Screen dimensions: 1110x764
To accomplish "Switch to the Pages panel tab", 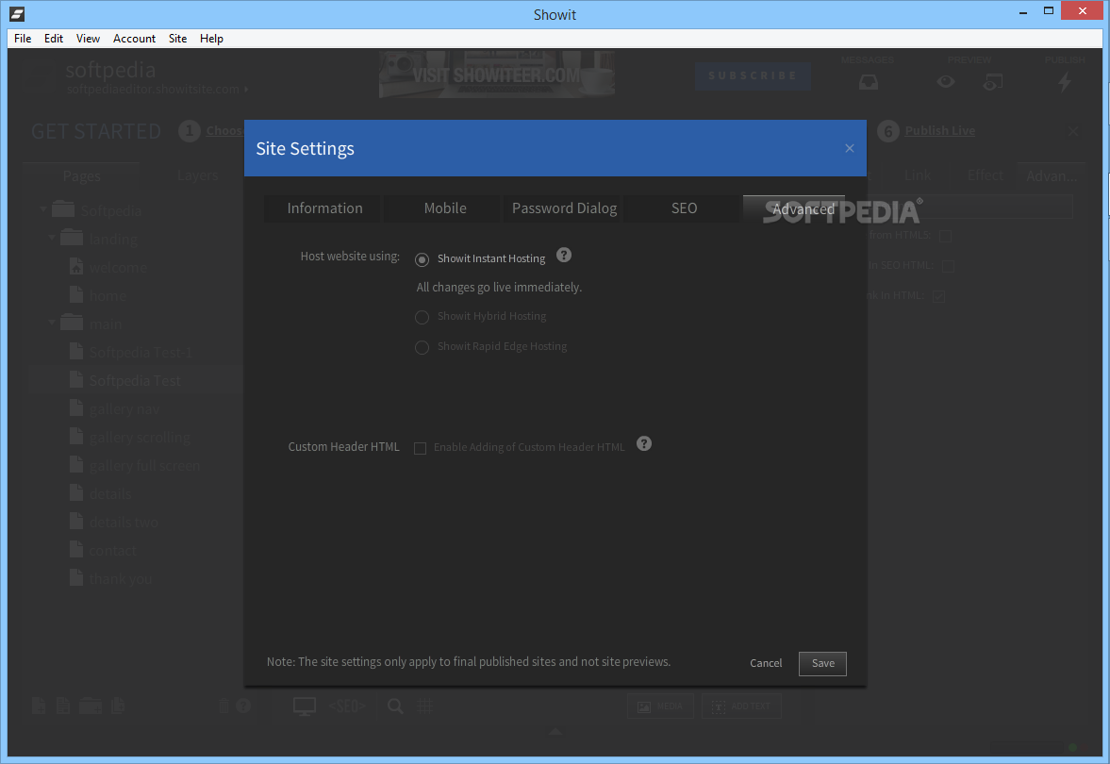I will coord(81,175).
